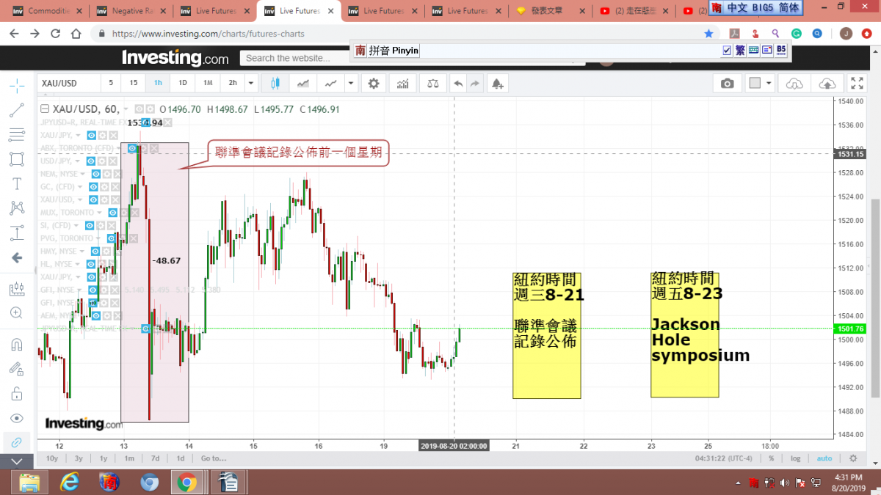Click the website search input field
The image size is (881, 495).
[x=294, y=58]
